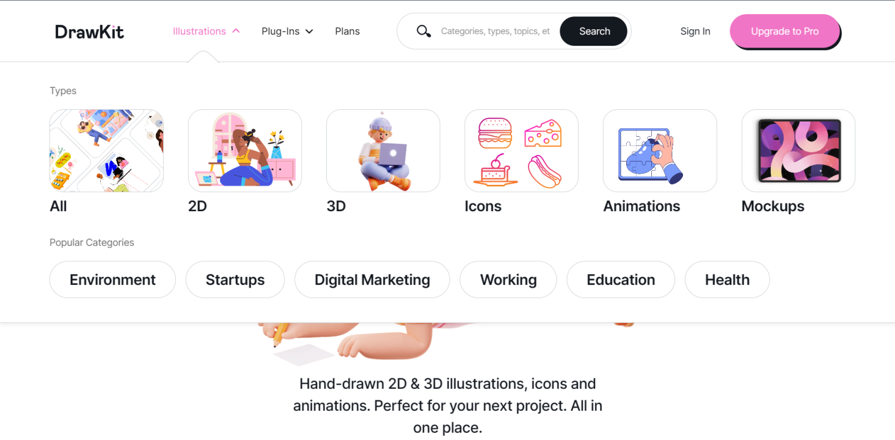Image resolution: width=895 pixels, height=440 pixels.
Task: Expand the Plug-Ins dropdown
Action: pyautogui.click(x=287, y=31)
